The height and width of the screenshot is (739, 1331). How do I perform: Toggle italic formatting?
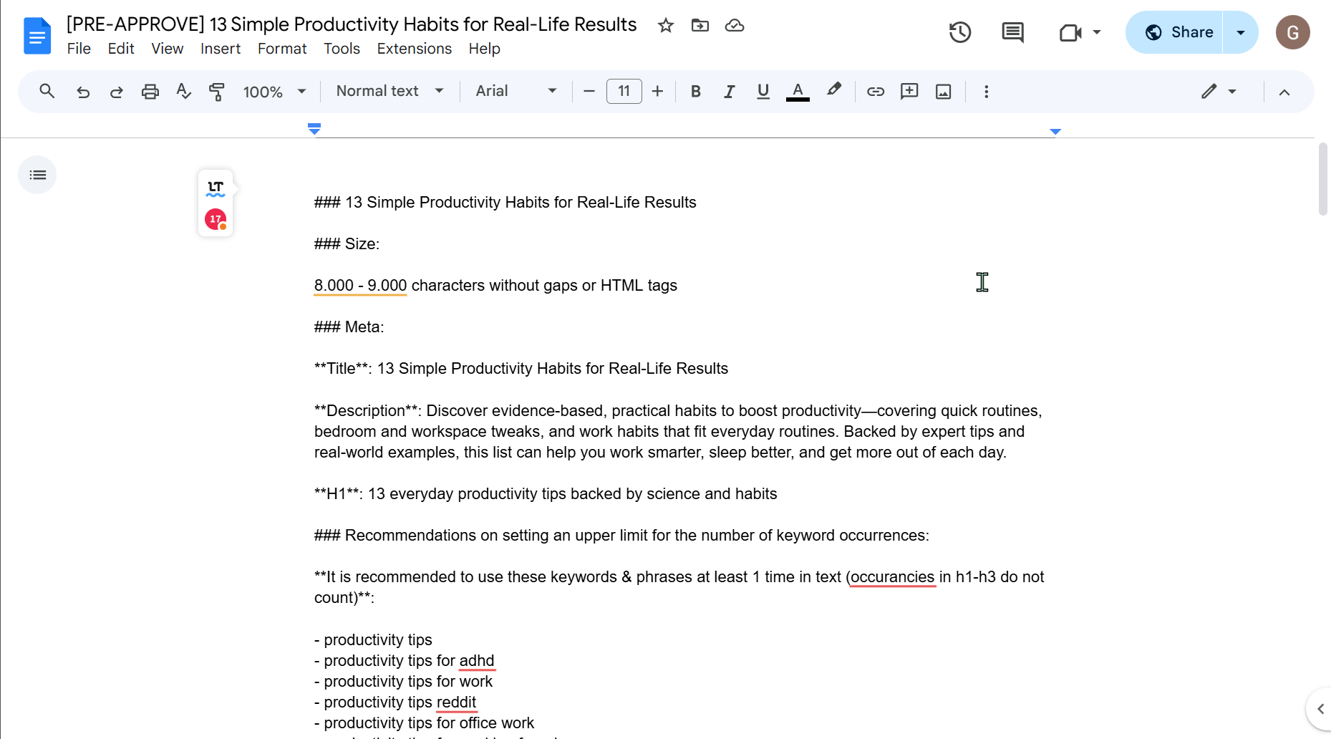pos(729,92)
